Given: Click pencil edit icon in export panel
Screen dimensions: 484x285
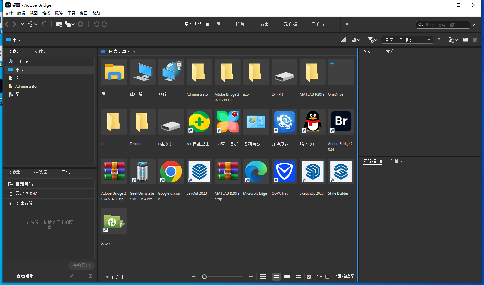Looking at the screenshot, I should [72, 276].
